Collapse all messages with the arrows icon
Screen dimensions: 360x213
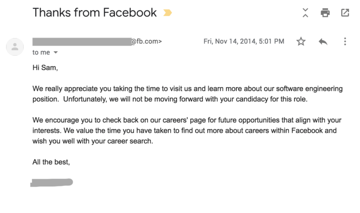(305, 13)
